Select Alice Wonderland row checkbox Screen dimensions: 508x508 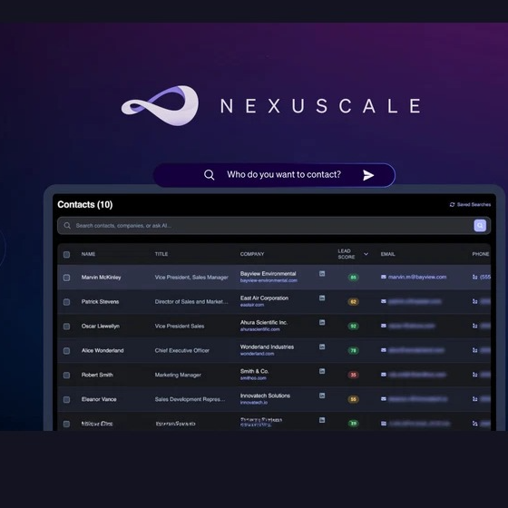pyautogui.click(x=66, y=351)
